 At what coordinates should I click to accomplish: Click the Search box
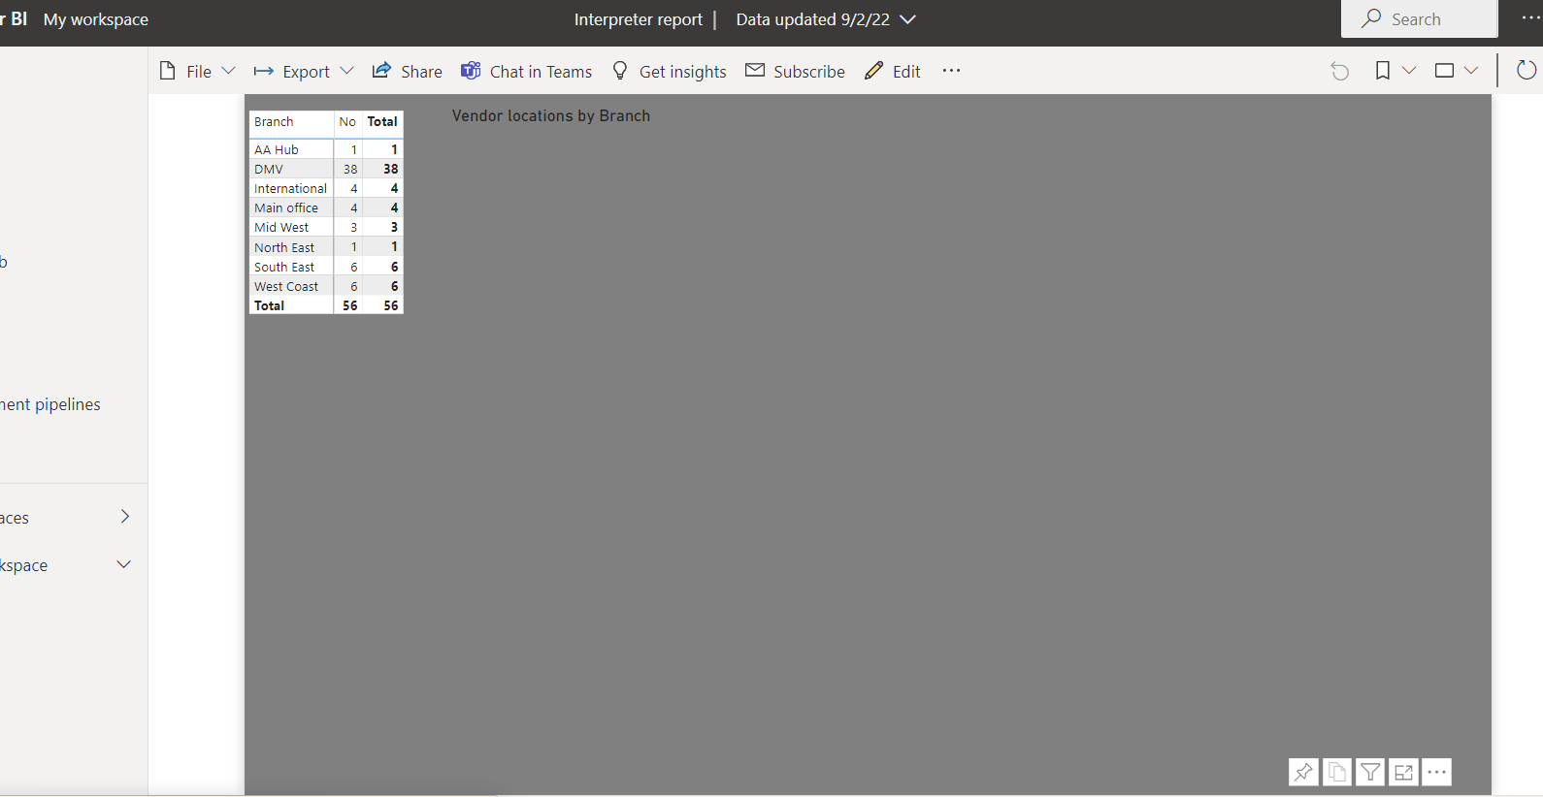(x=1420, y=19)
